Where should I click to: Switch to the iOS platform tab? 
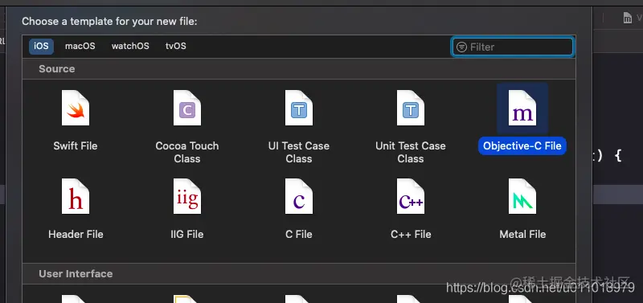(41, 47)
